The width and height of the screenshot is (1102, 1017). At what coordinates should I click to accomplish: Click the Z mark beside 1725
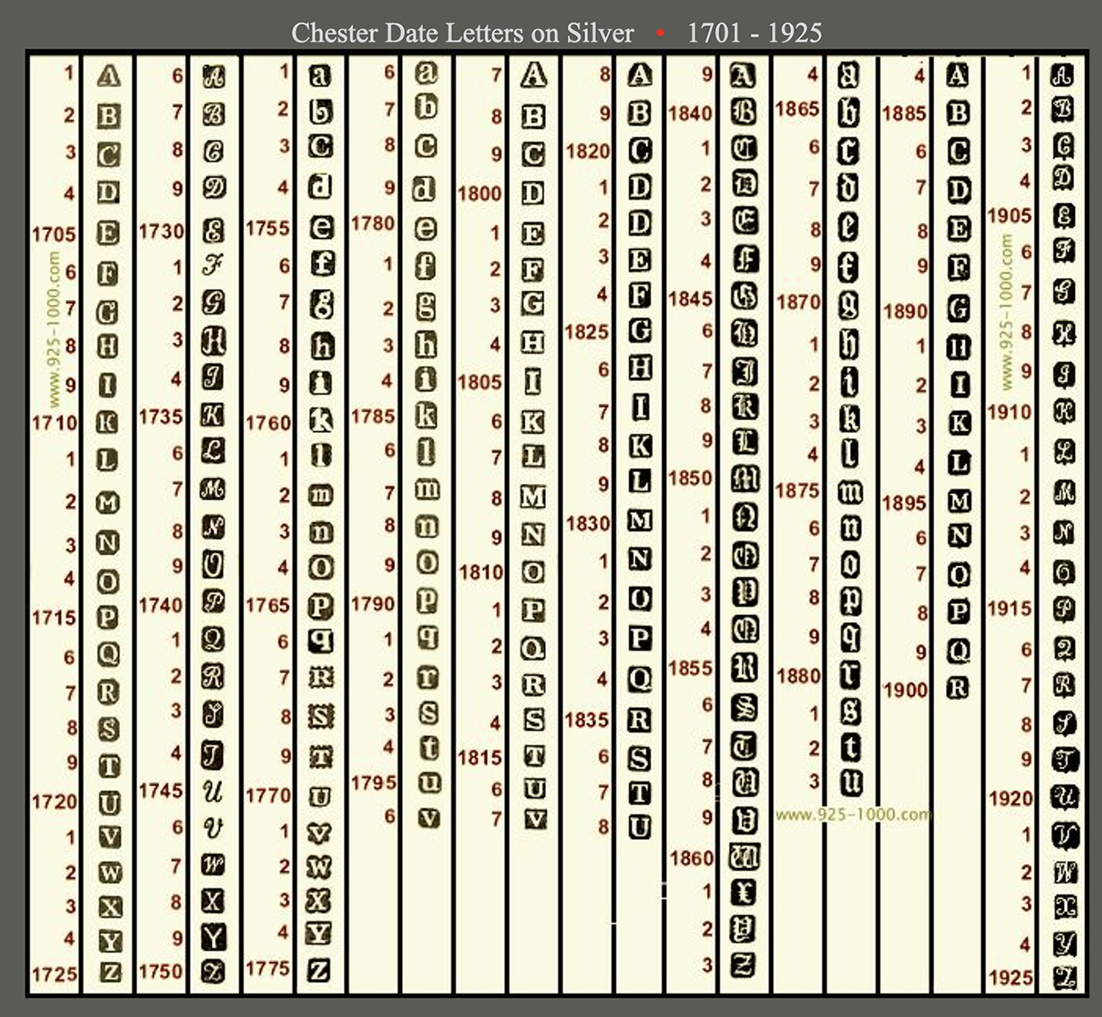point(110,972)
